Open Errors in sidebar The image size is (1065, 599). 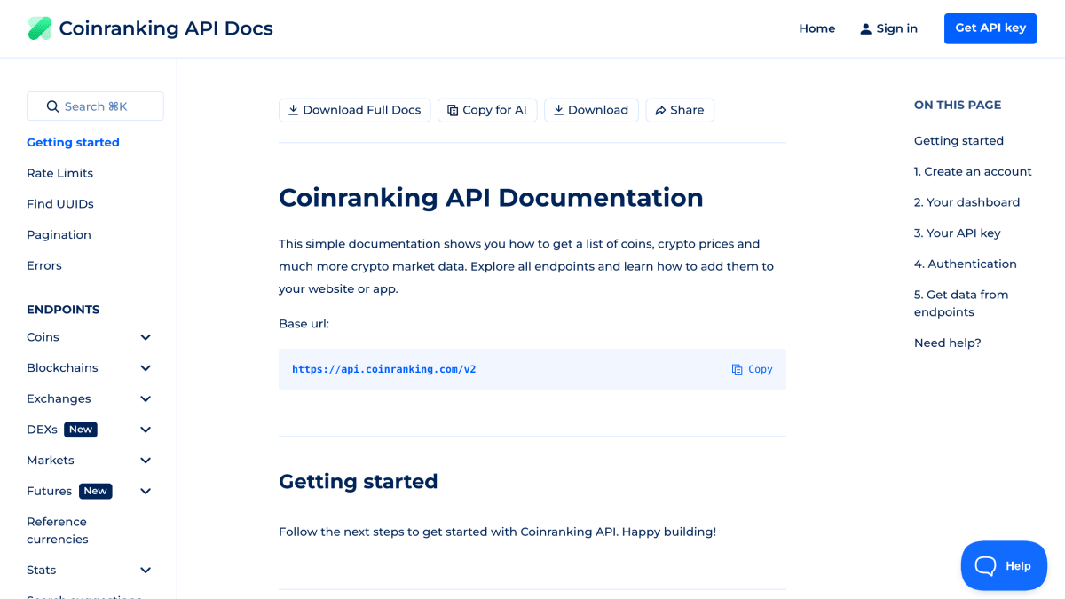pyautogui.click(x=44, y=265)
